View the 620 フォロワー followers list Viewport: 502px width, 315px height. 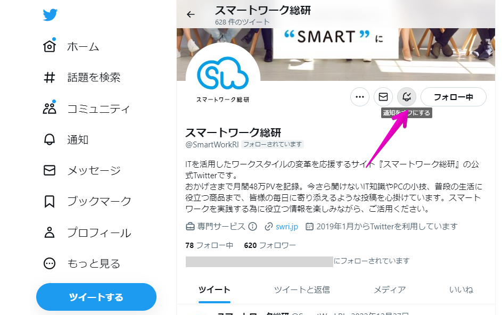coord(269,245)
